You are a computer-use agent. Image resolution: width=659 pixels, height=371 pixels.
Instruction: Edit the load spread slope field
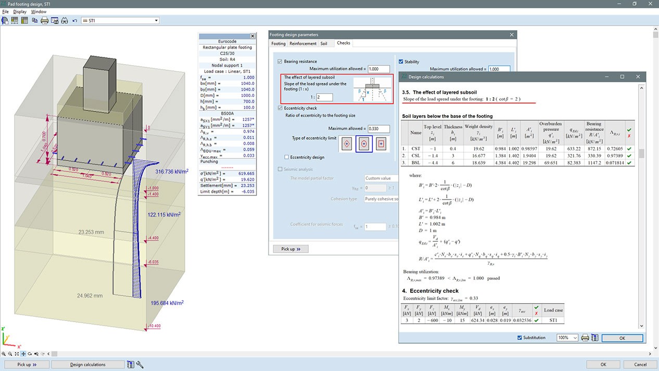pos(324,97)
